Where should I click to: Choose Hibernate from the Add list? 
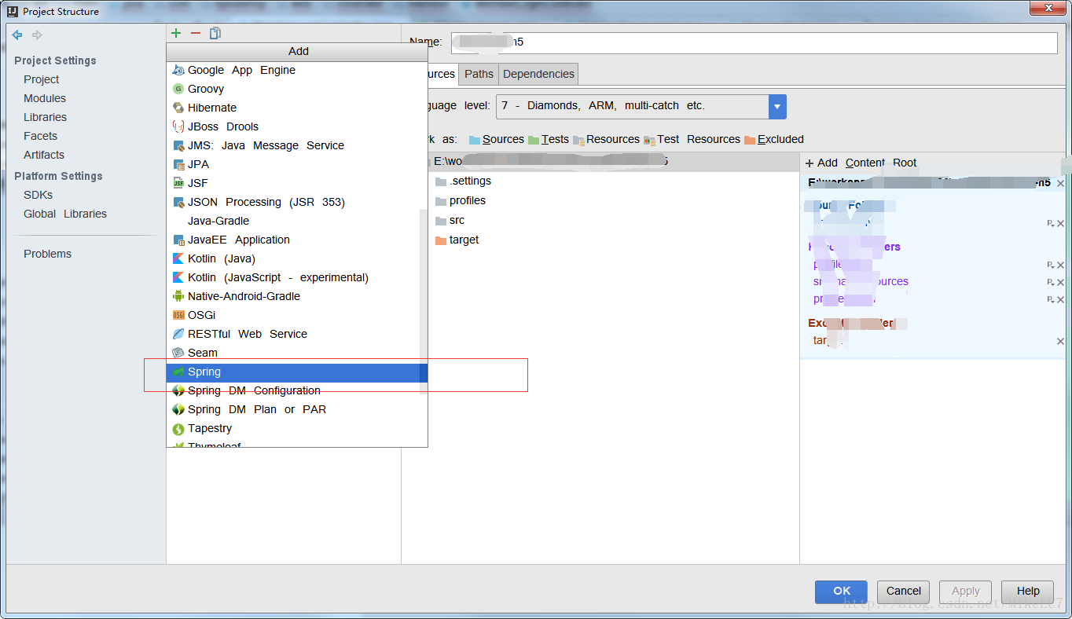pyautogui.click(x=297, y=108)
